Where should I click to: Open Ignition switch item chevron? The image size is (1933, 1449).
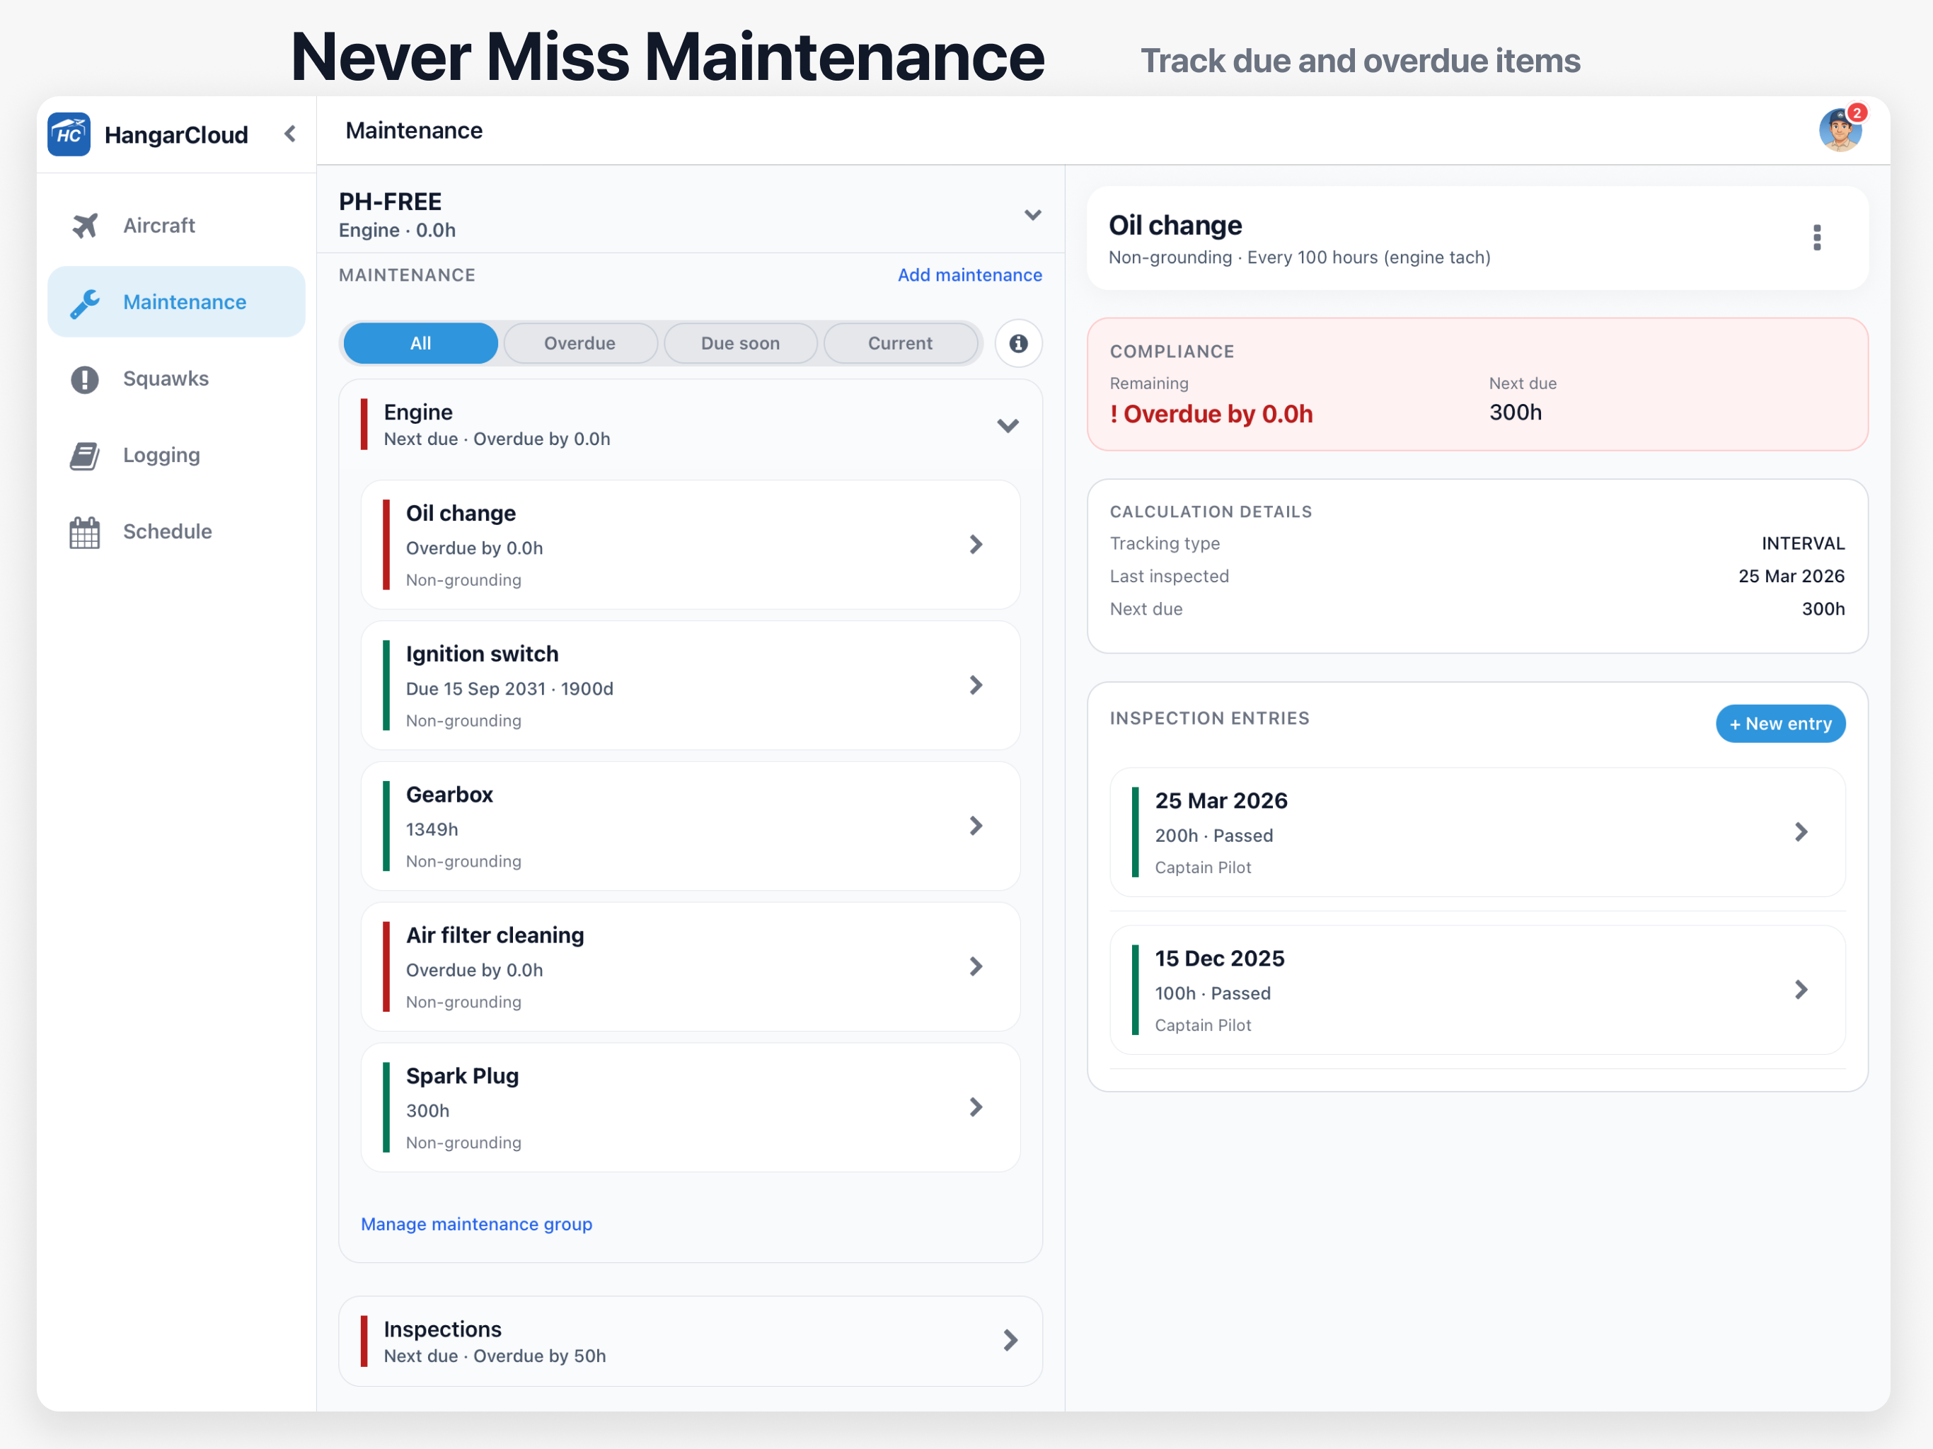pyautogui.click(x=976, y=685)
